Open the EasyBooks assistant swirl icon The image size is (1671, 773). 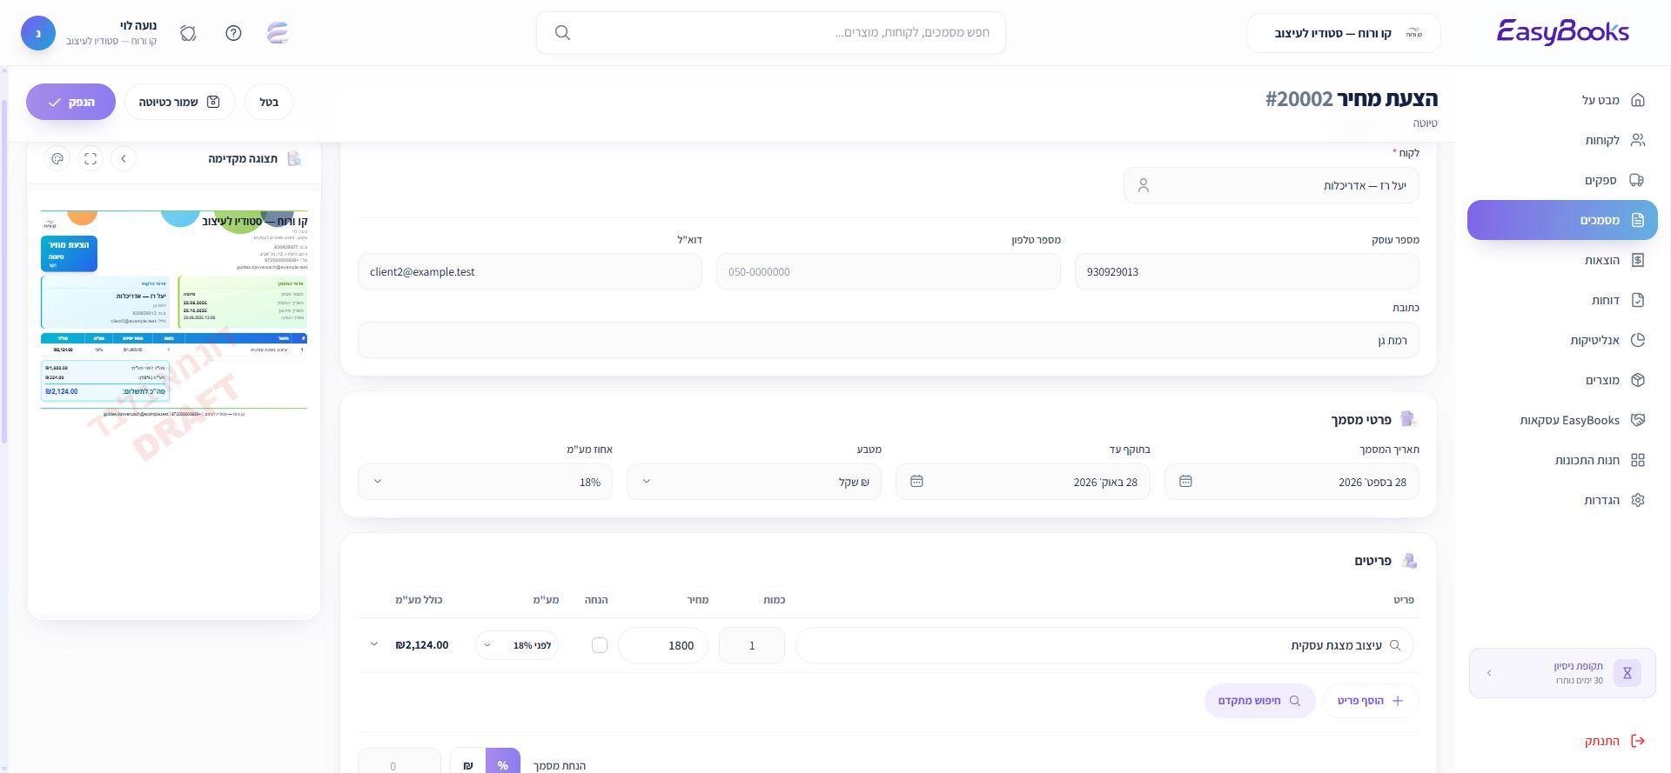[x=278, y=33]
